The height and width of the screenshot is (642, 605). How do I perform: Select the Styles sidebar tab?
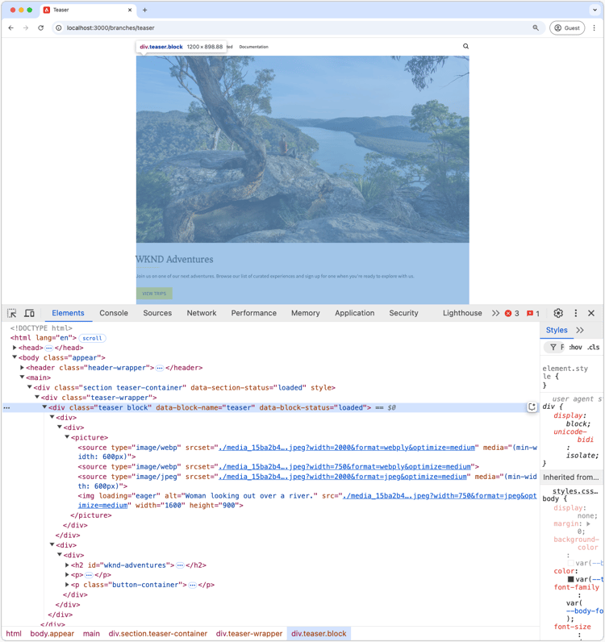tap(557, 330)
